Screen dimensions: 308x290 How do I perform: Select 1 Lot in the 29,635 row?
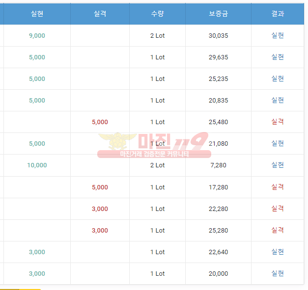pos(157,57)
